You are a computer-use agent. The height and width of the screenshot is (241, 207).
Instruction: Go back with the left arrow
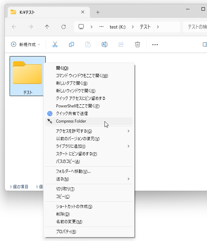(x=14, y=27)
